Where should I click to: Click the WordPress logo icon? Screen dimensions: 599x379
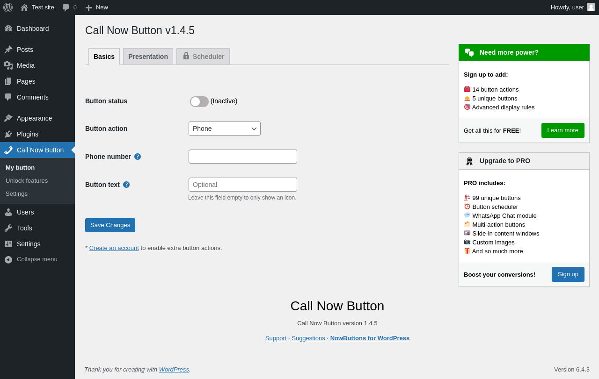(8, 7)
